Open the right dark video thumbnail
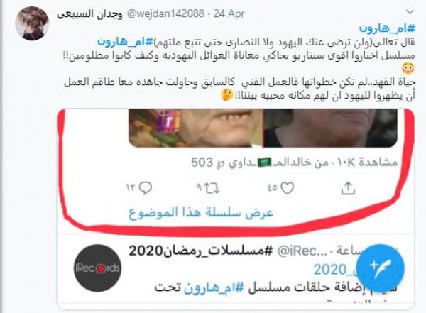 (330, 128)
